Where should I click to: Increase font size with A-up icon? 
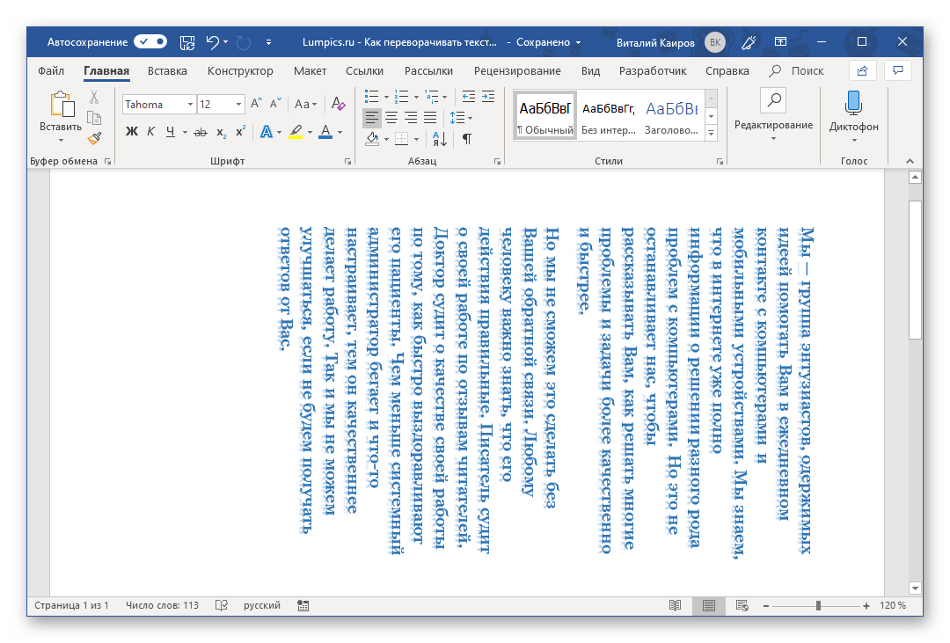256,104
